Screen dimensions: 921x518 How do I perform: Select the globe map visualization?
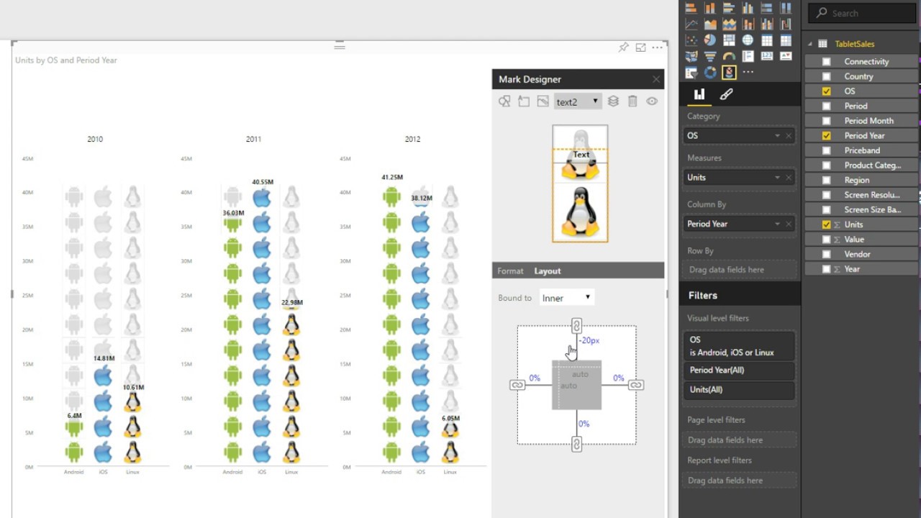pos(748,40)
